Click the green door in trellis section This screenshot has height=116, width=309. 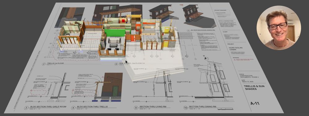115,91
